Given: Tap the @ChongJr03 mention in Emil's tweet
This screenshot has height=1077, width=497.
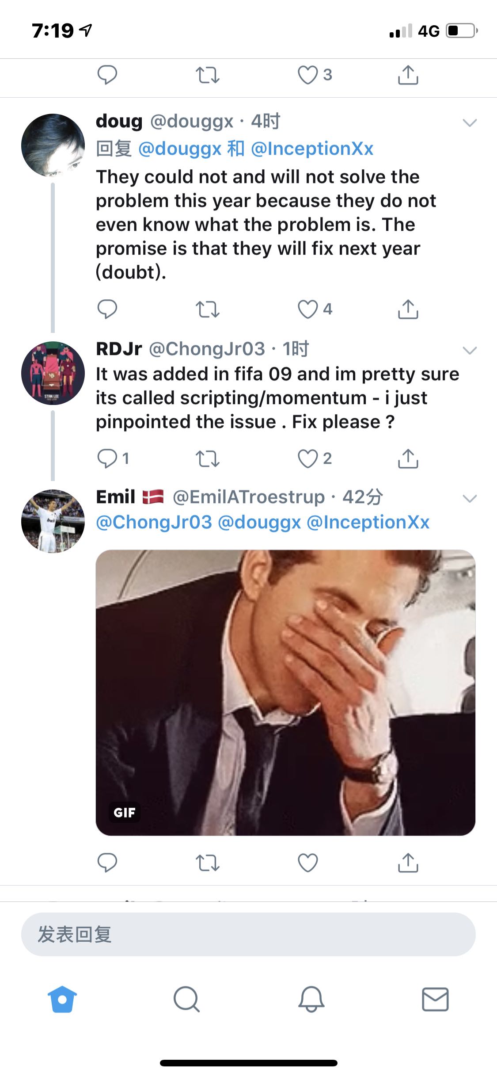Looking at the screenshot, I should click(154, 522).
